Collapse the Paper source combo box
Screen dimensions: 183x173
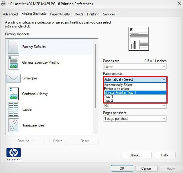pos(135,79)
